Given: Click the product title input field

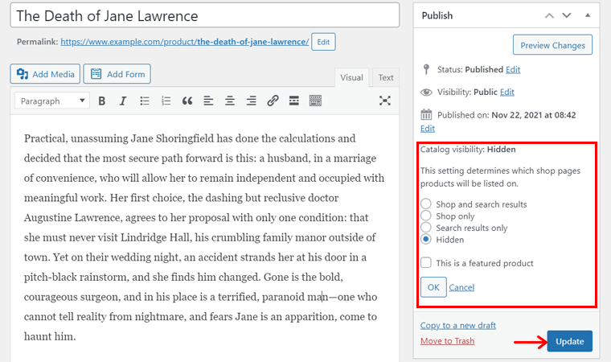Looking at the screenshot, I should (x=205, y=16).
